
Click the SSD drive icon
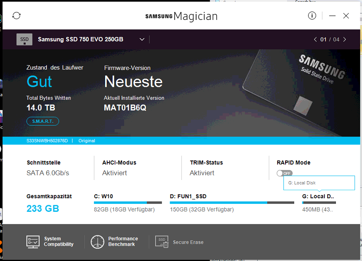click(24, 39)
